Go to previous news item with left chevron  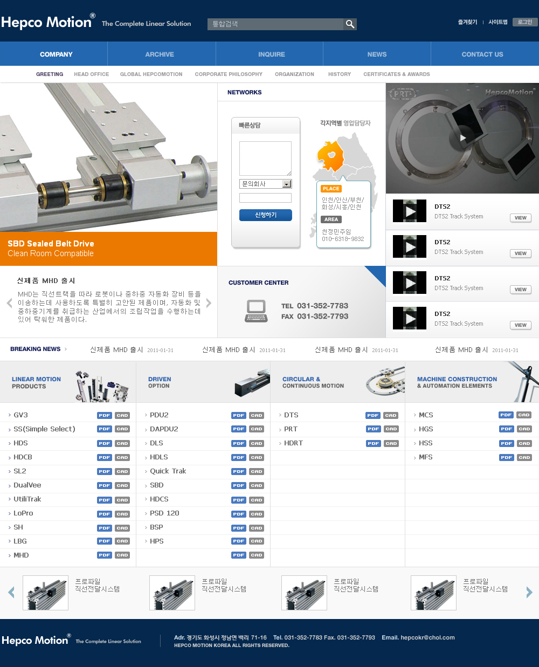(x=9, y=303)
